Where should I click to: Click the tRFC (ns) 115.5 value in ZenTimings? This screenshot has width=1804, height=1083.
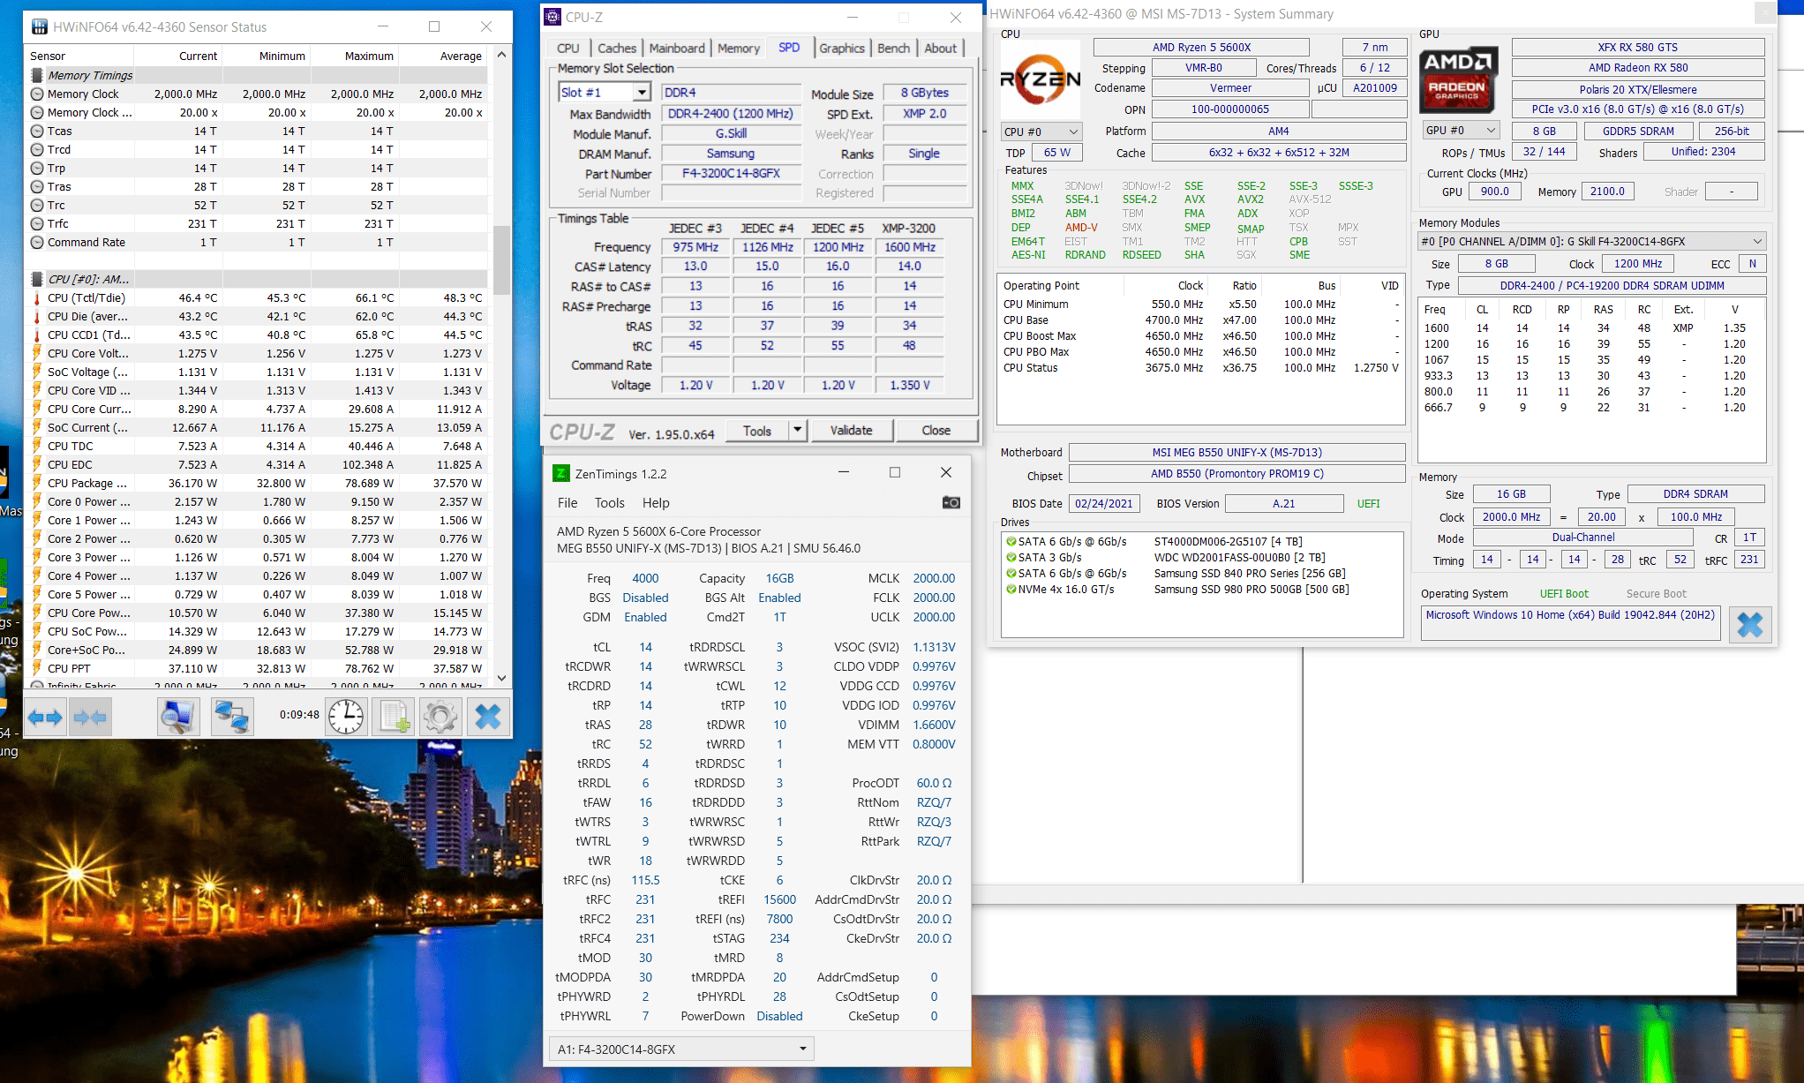point(645,880)
